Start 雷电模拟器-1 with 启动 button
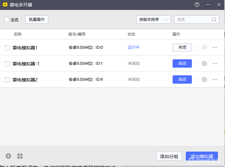The width and height of the screenshot is (225, 167). point(182,63)
